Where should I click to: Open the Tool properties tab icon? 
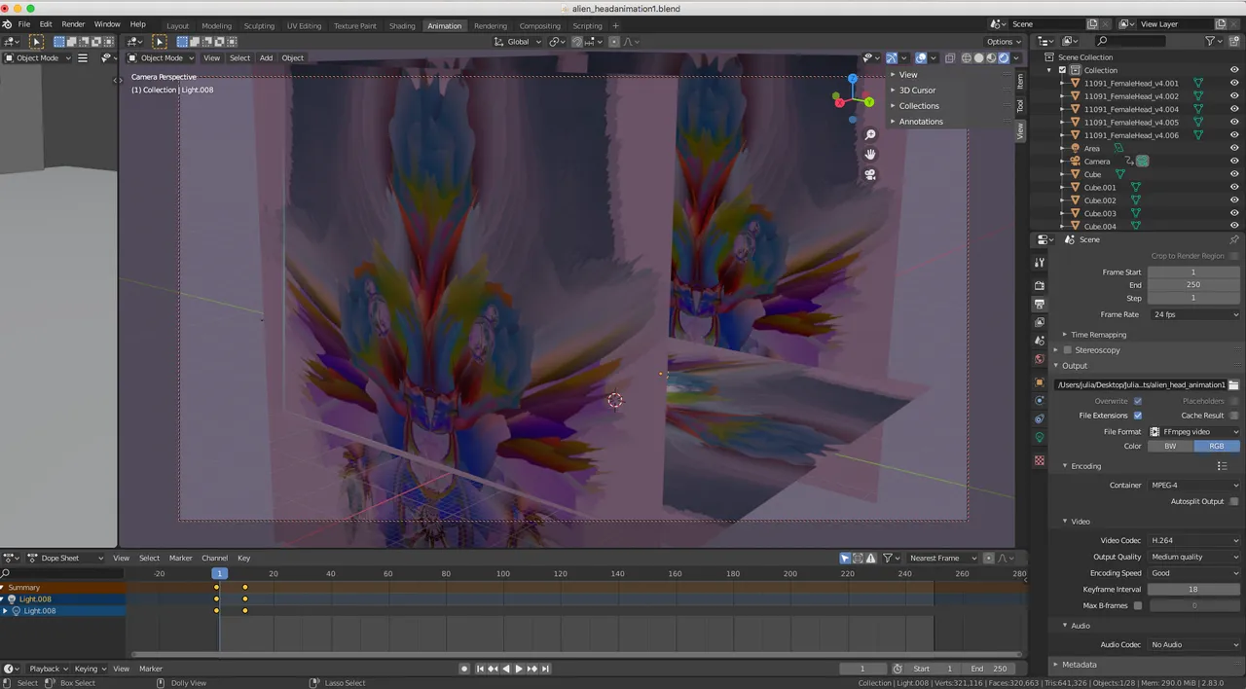tap(1040, 263)
